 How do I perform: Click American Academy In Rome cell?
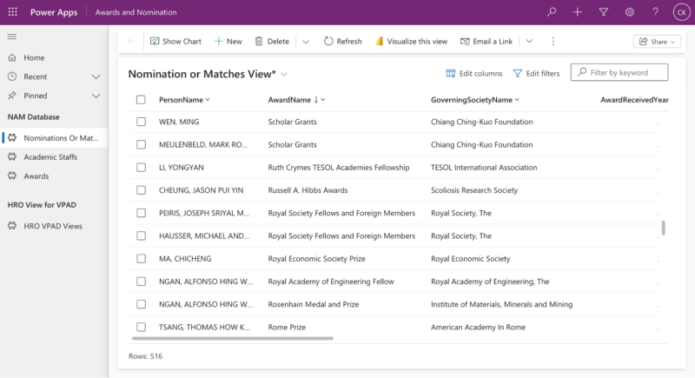pos(478,327)
